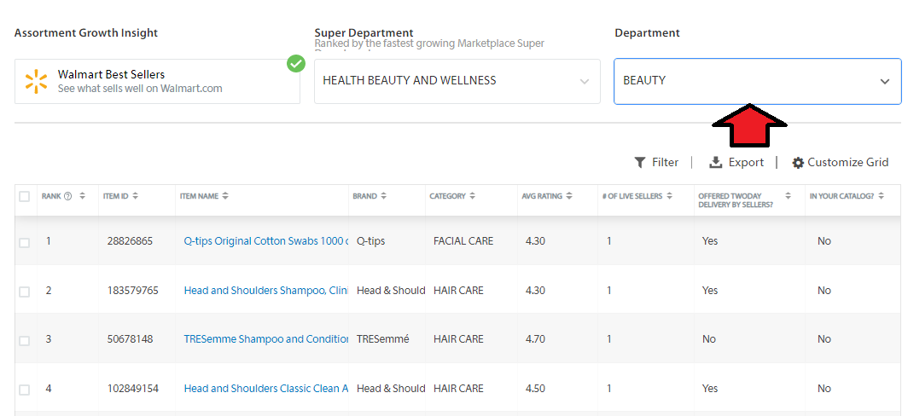The height and width of the screenshot is (416, 908).
Task: Expand the Super Department dropdown
Action: pyautogui.click(x=584, y=82)
